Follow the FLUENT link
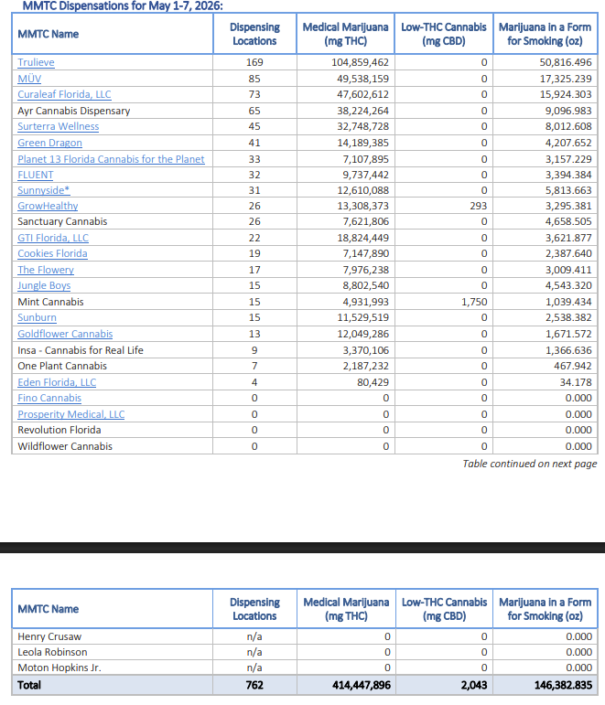This screenshot has width=605, height=705. click(x=36, y=175)
